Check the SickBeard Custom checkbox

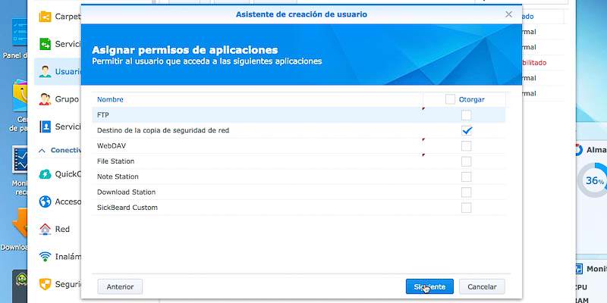pyautogui.click(x=466, y=208)
